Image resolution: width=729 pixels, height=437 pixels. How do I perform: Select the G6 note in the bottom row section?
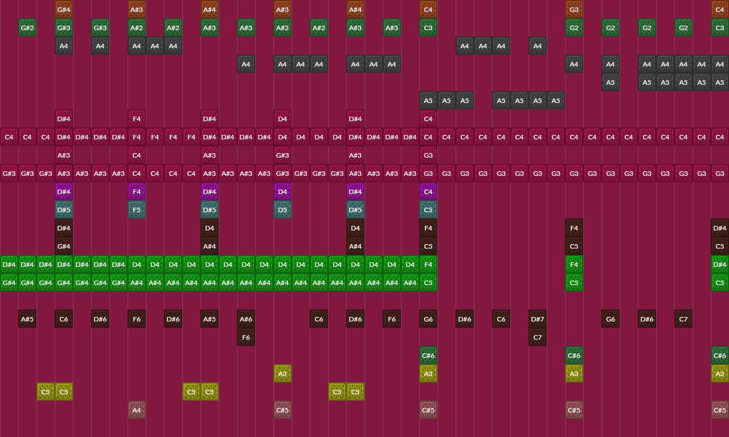point(428,319)
